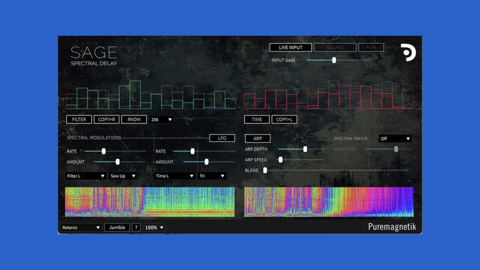
Task: Click the INPUT GAIN slider handle
Action: coord(334,60)
